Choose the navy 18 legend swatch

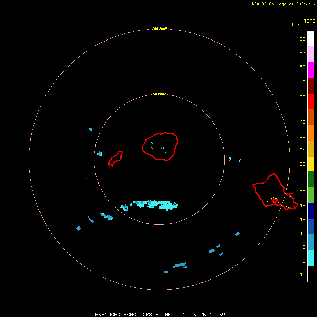coord(311,211)
